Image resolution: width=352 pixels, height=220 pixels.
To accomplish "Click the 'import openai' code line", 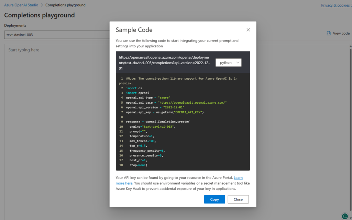I will pyautogui.click(x=133, y=93).
